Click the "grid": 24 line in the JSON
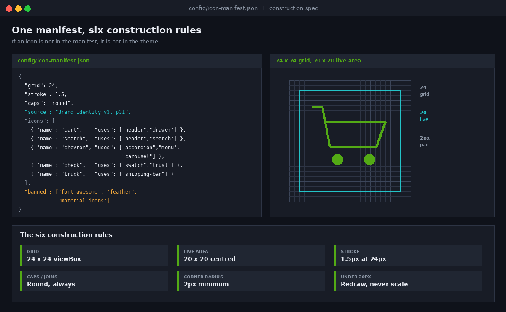506x312 pixels. pos(41,86)
